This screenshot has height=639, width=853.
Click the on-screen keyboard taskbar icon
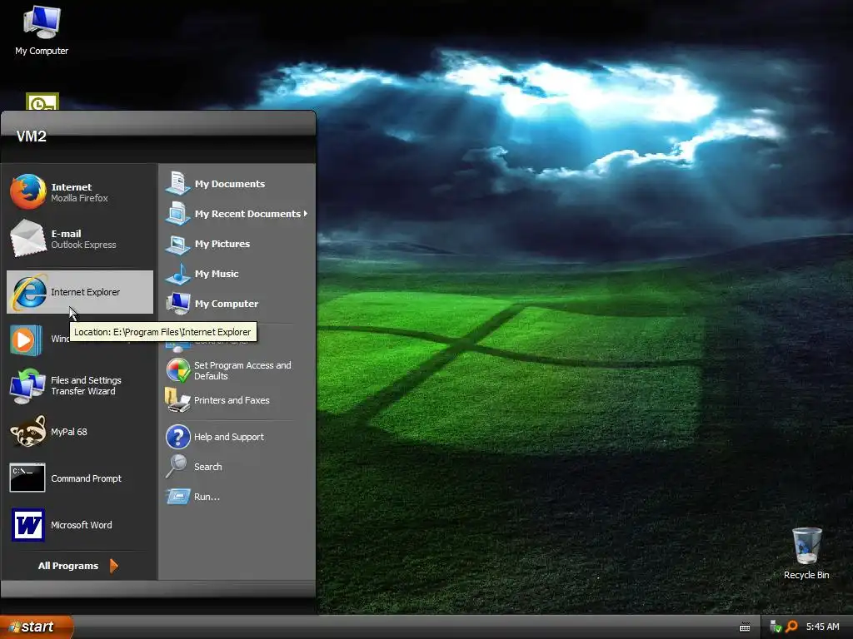coord(745,627)
